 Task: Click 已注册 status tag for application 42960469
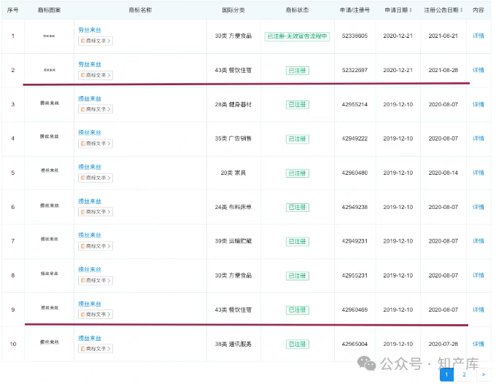coord(297,310)
